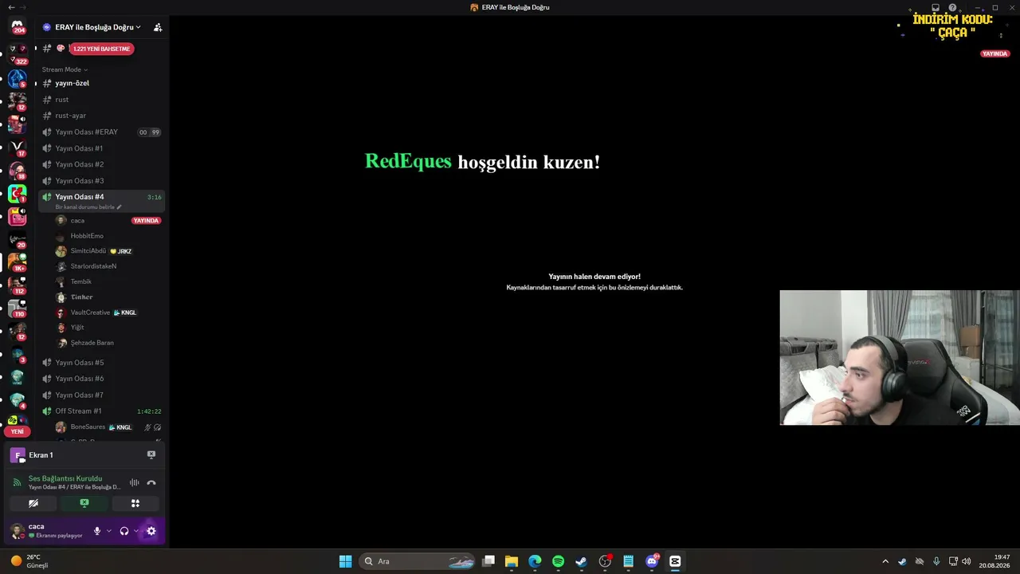This screenshot has height=574, width=1020.
Task: Open server icon with badge 1K+
Action: pos(18,262)
